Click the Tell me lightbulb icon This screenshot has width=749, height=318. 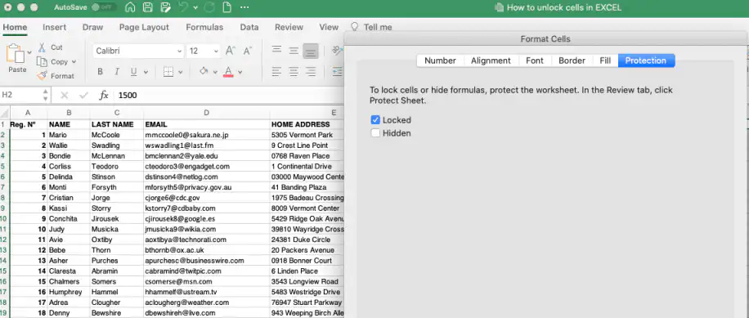[354, 27]
